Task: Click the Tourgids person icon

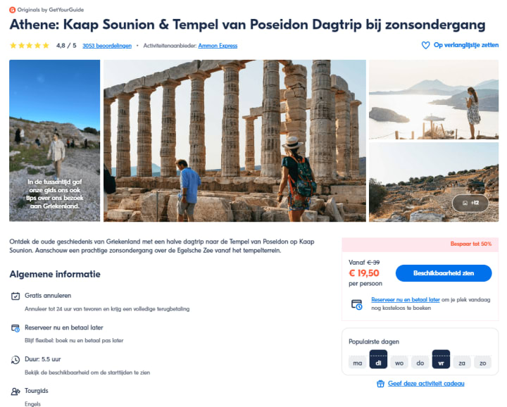Action: [x=15, y=392]
